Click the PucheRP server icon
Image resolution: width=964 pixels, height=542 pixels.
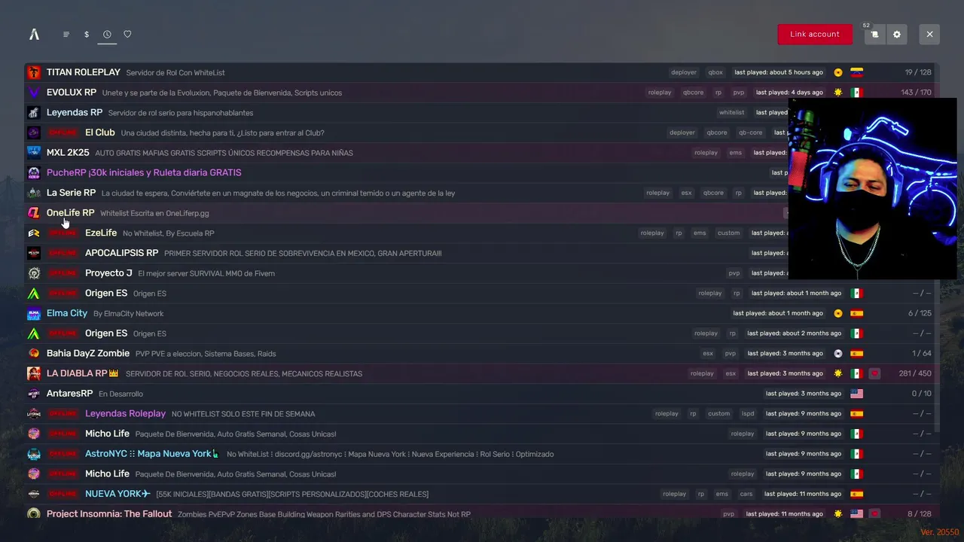click(x=34, y=172)
